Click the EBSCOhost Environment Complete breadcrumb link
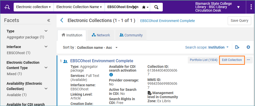The image size is (255, 106). tap(168, 21)
